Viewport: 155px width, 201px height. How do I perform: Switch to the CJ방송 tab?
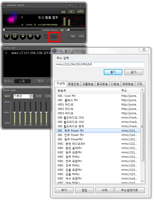tap(115, 84)
